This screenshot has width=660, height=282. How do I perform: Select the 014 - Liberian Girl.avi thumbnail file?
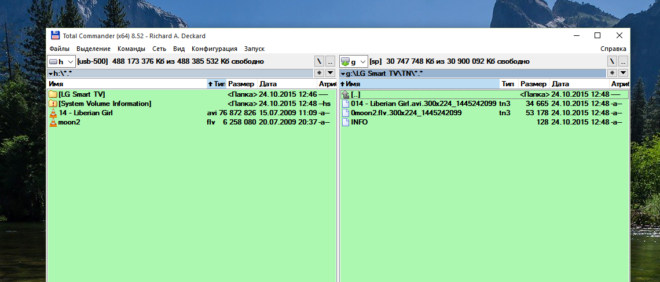[x=423, y=104]
